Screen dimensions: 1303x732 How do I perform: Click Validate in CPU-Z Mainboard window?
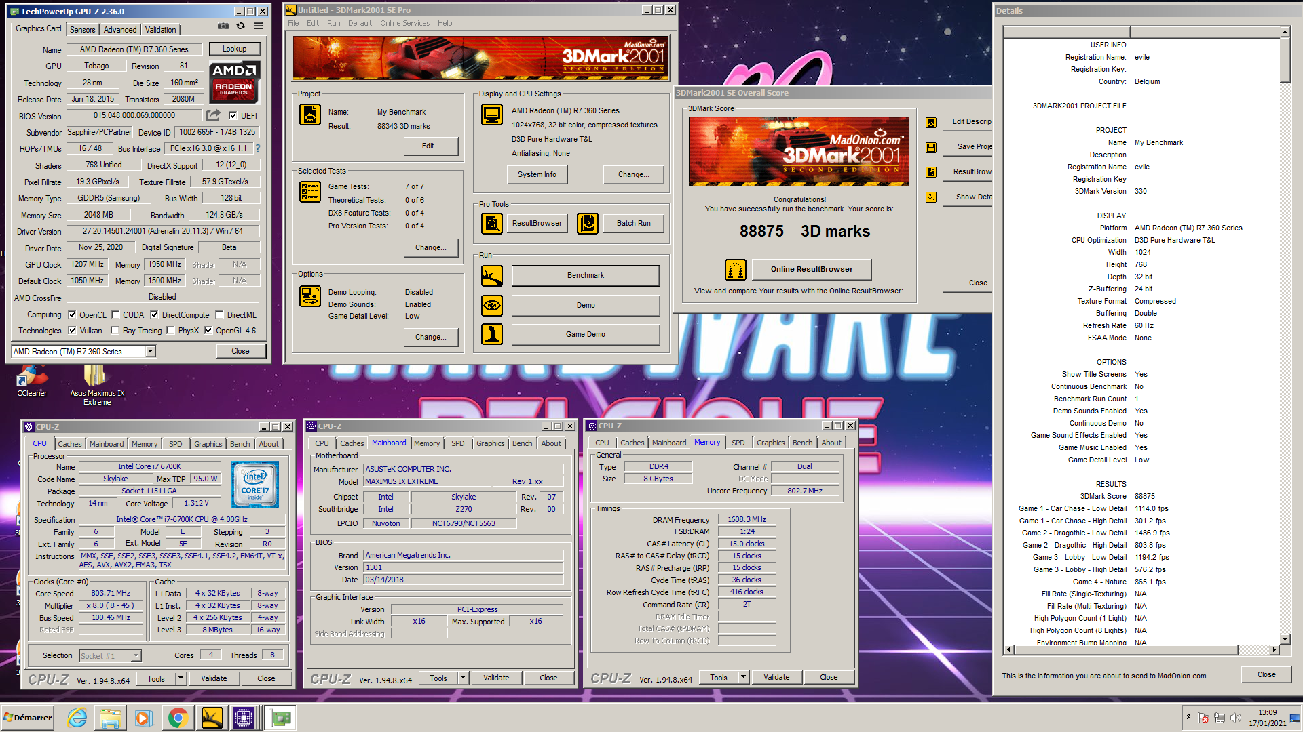(496, 678)
